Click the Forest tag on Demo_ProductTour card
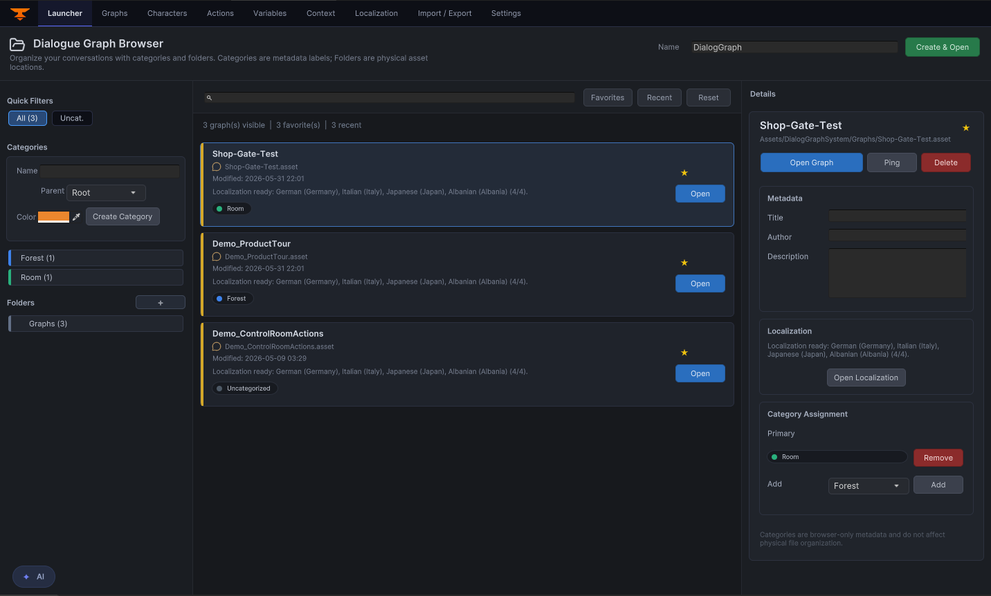The width and height of the screenshot is (991, 596). coord(233,299)
